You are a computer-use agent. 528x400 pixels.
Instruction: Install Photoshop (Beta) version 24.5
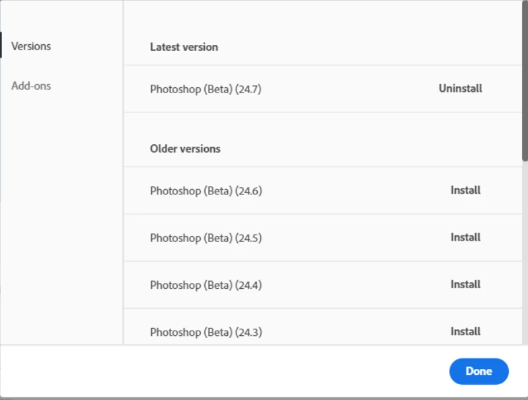(465, 237)
